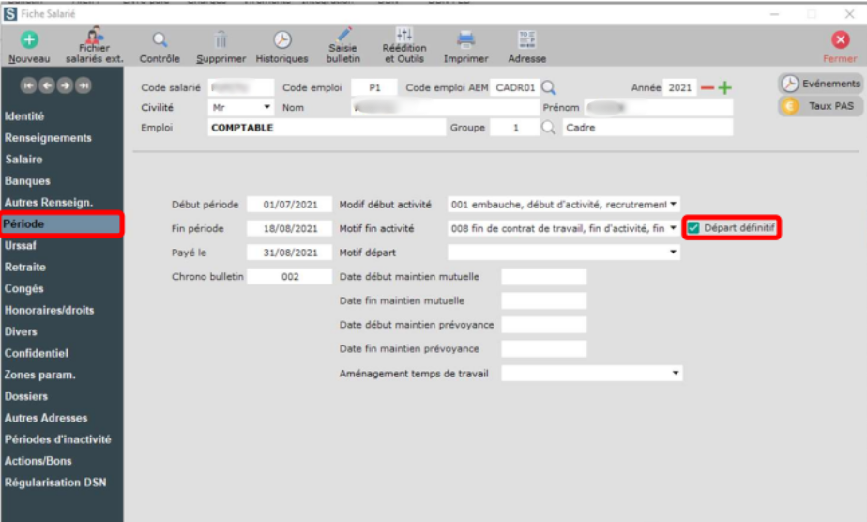Open Historiques clock icon
The image size is (867, 522).
click(x=281, y=39)
